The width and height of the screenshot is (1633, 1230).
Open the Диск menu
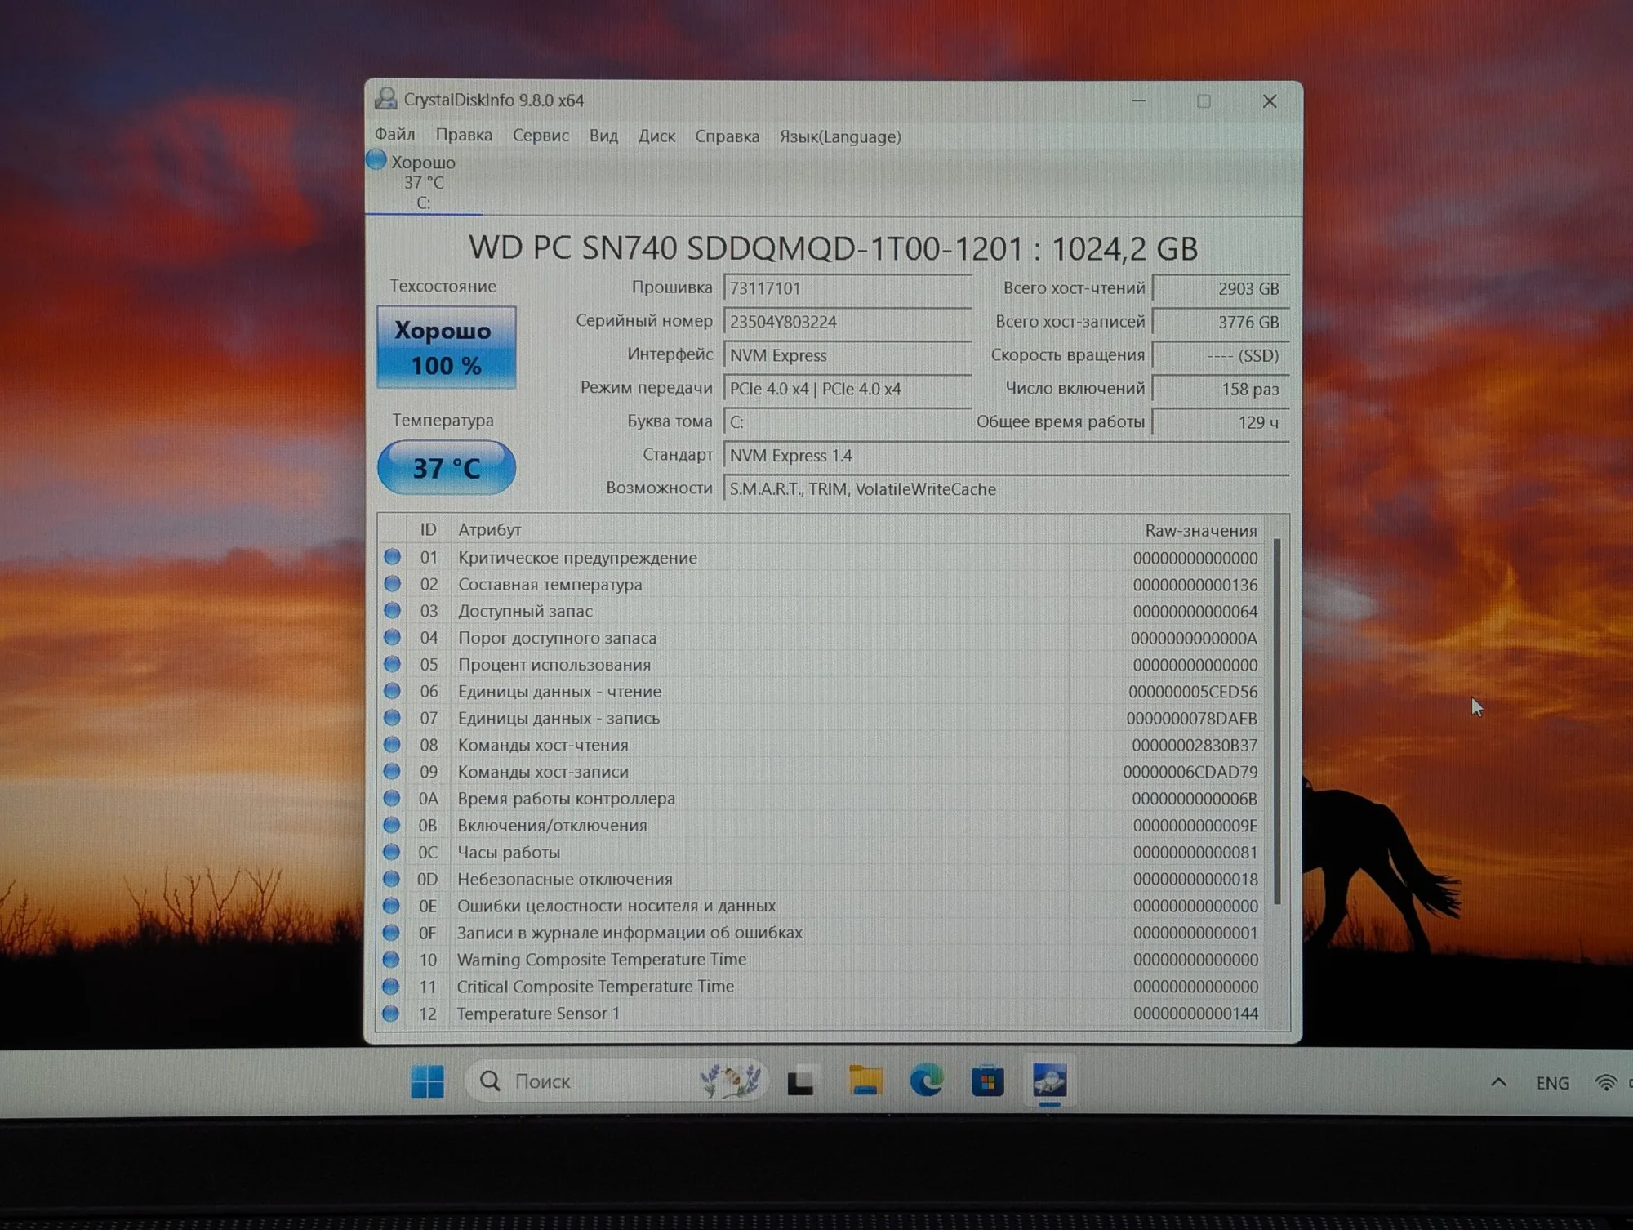point(656,136)
